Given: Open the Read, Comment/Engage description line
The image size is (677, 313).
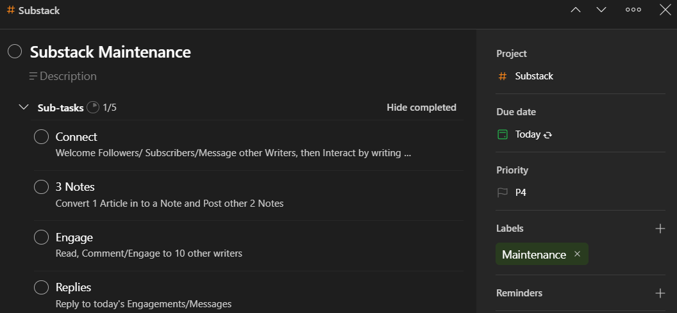Looking at the screenshot, I should [149, 253].
